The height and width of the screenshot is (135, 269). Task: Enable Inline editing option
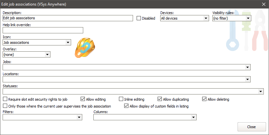point(121,99)
